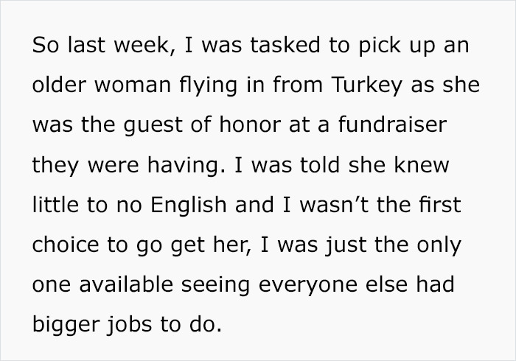Click the word "English" in the text

(188, 206)
